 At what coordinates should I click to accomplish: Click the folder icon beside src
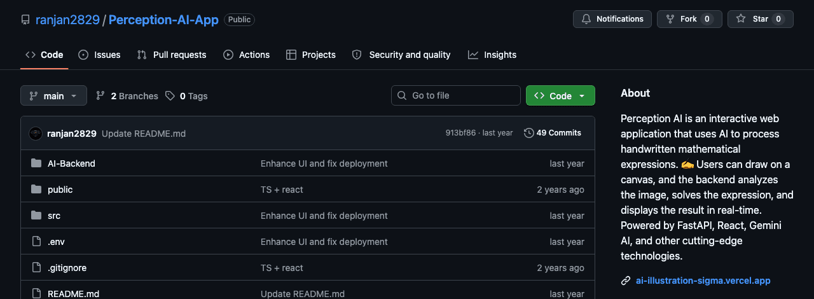[x=36, y=216]
